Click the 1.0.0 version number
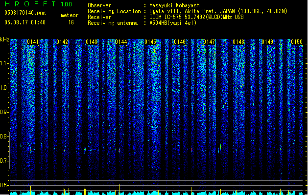 [x=67, y=4]
